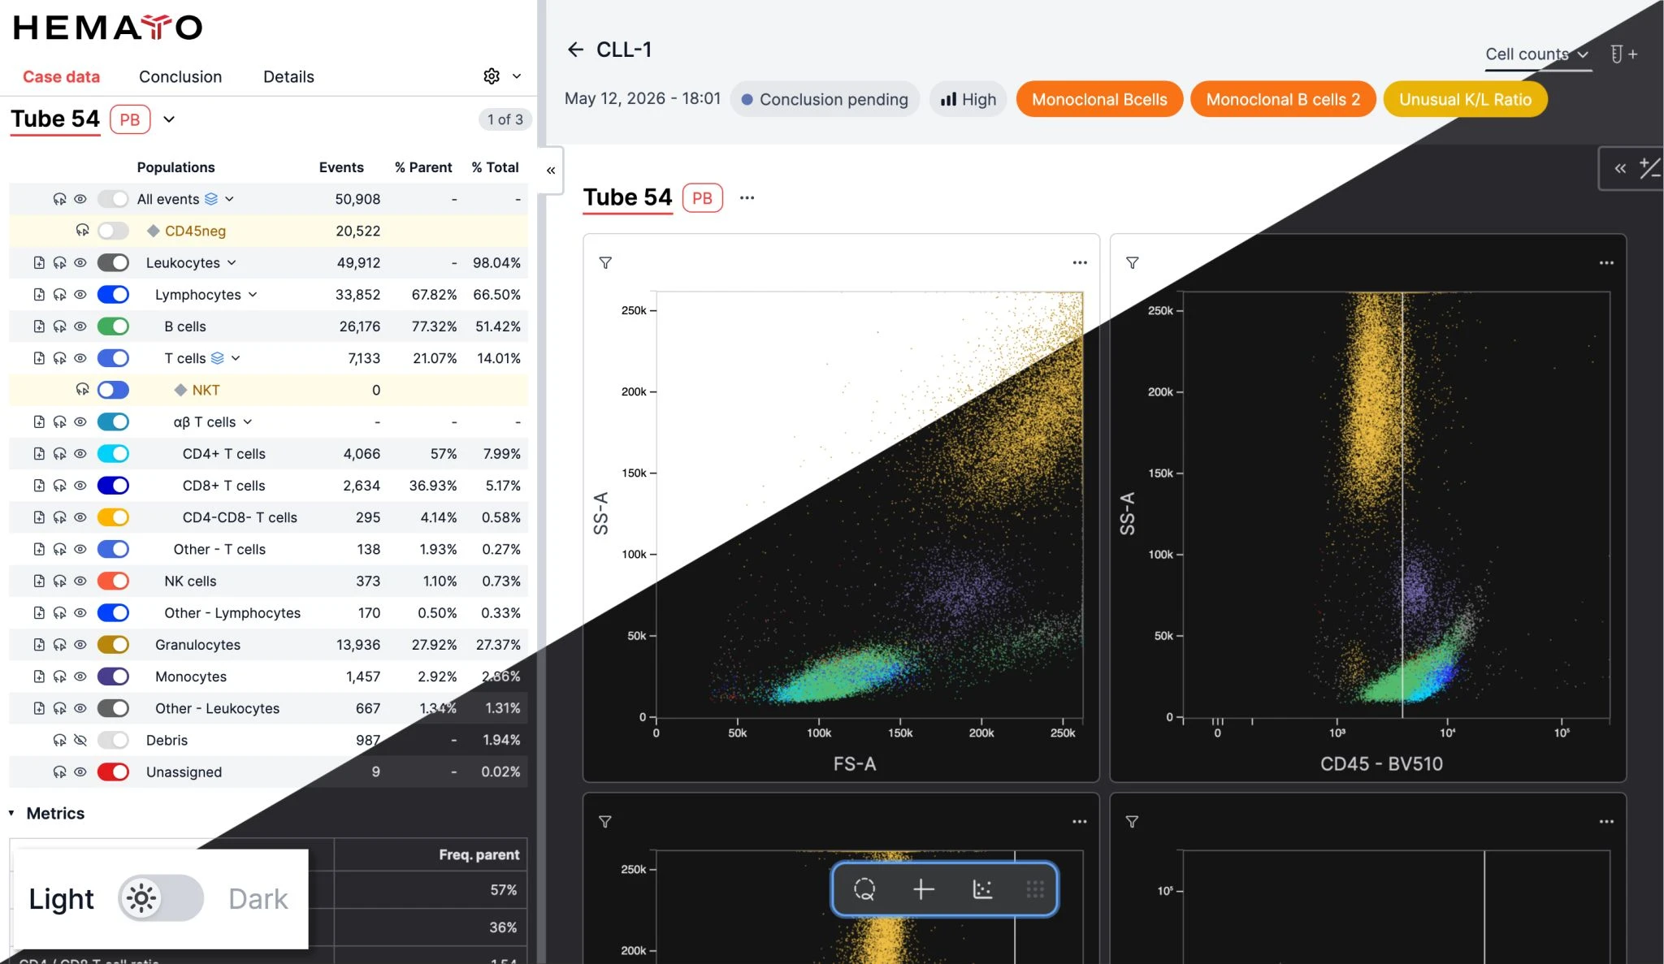Screen dimensions: 1664x964
Task: Choose the scatter plot tool in floating toolbar
Action: (x=982, y=889)
